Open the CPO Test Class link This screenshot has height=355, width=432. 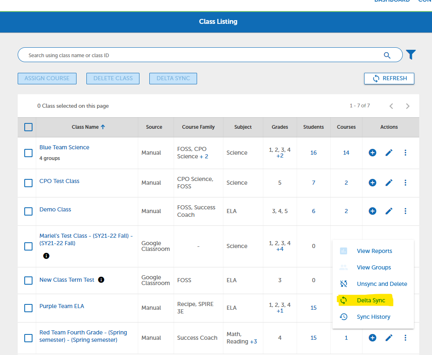point(59,181)
